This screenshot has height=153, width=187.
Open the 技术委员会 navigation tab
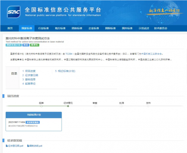(161, 28)
